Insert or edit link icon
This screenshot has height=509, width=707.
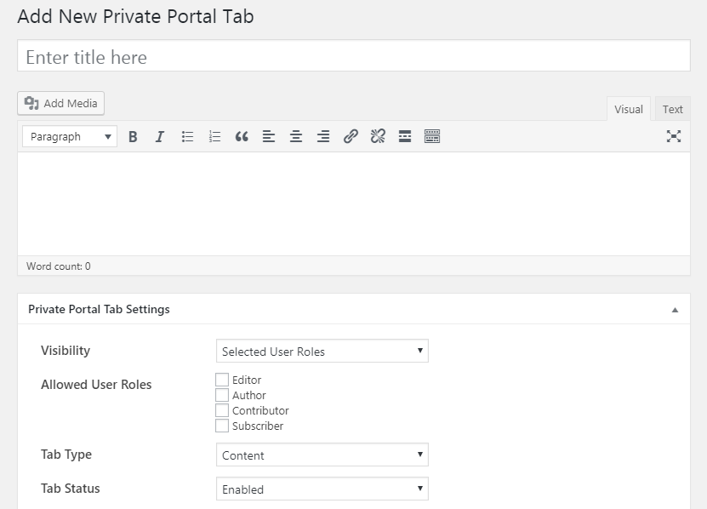(351, 136)
